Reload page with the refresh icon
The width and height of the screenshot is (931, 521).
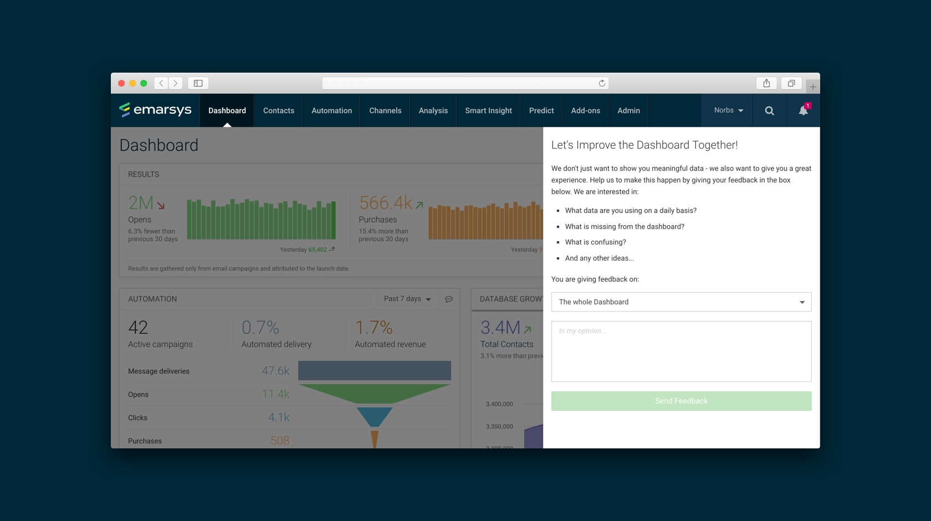point(602,83)
